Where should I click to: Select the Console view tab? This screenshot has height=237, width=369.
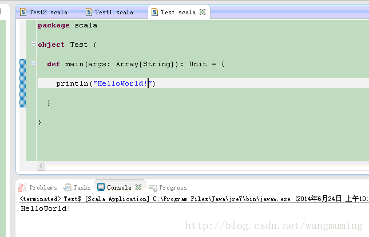(119, 187)
